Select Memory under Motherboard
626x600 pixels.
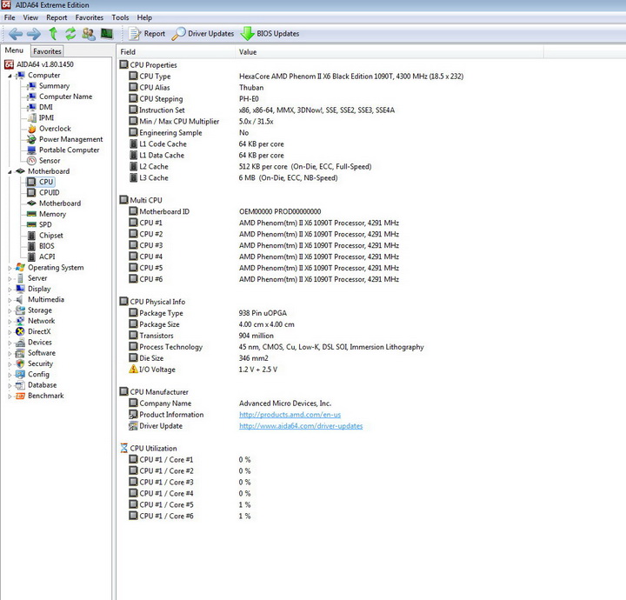tap(52, 215)
